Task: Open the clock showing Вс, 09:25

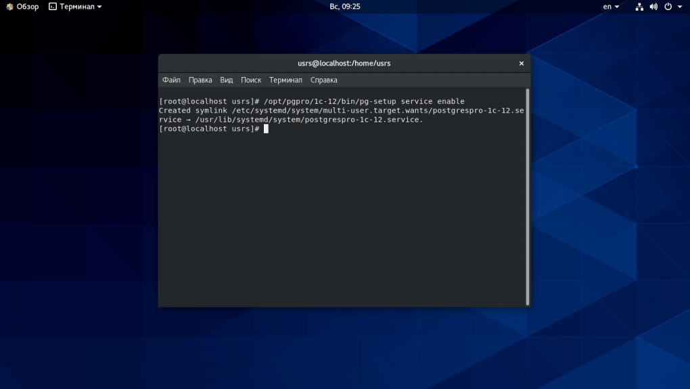Action: point(344,7)
